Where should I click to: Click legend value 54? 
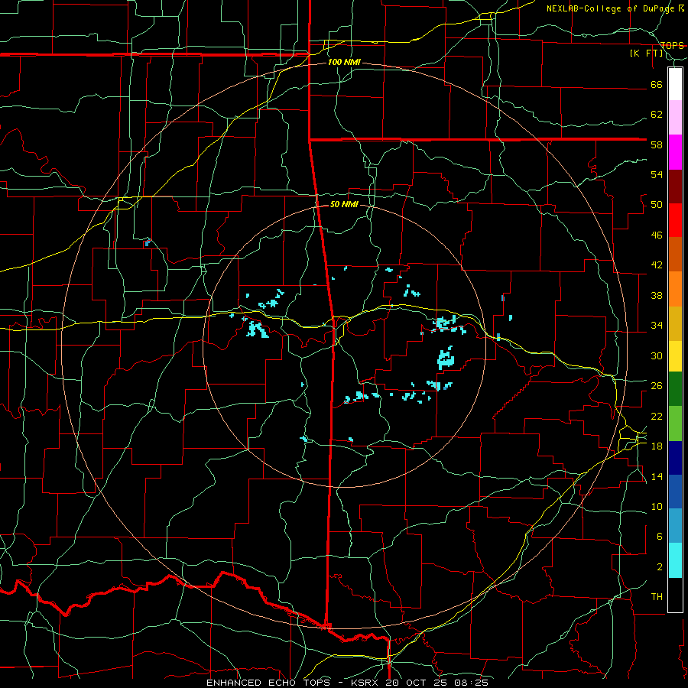(657, 175)
